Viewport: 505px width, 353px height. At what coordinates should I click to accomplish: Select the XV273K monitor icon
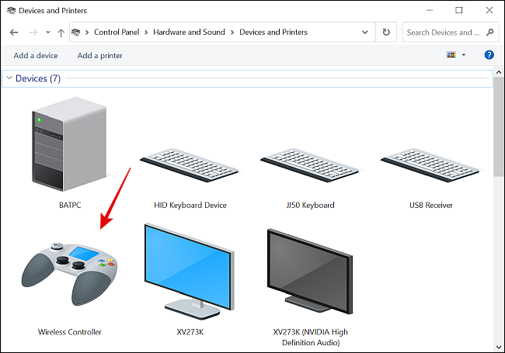(190, 272)
